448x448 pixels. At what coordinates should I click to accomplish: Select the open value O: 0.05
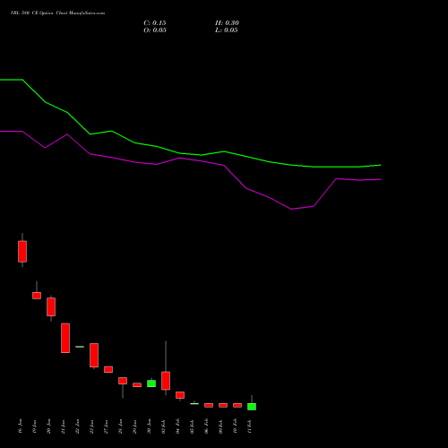155,30
